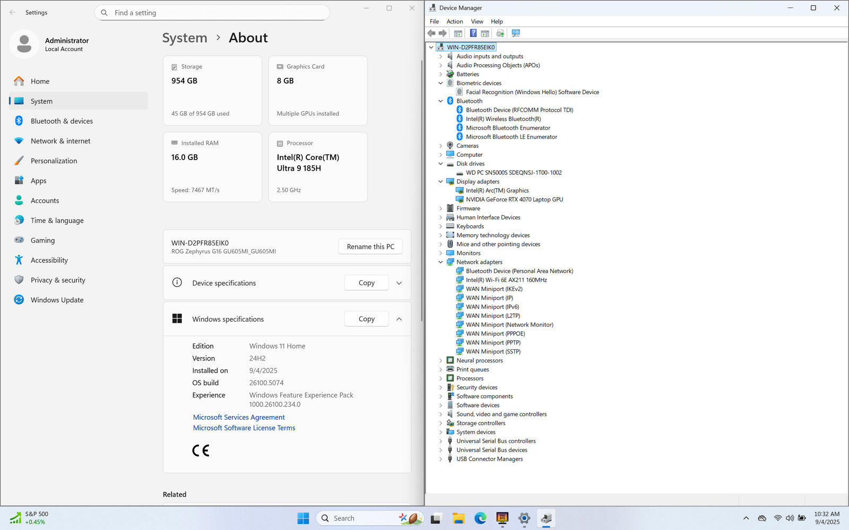Click the blue Help icon in Device Manager

(x=473, y=33)
